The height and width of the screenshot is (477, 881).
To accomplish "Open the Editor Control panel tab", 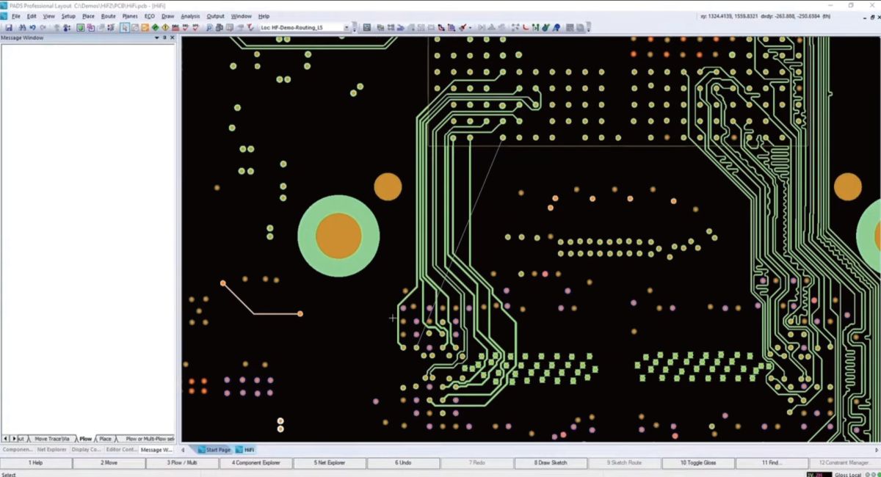I will (121, 449).
